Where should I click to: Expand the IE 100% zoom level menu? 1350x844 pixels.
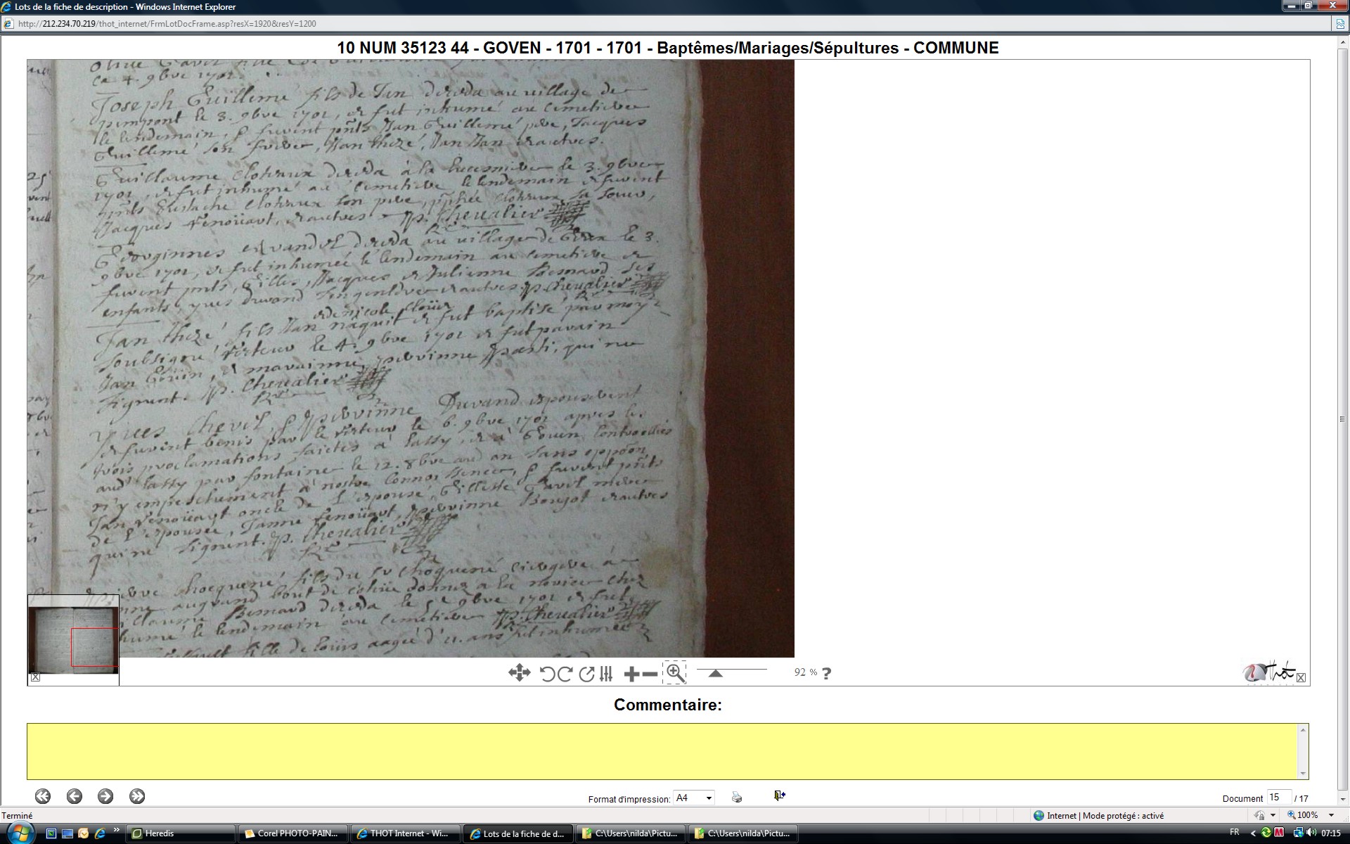click(x=1331, y=815)
